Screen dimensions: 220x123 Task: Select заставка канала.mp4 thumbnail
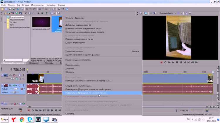[x=41, y=22]
